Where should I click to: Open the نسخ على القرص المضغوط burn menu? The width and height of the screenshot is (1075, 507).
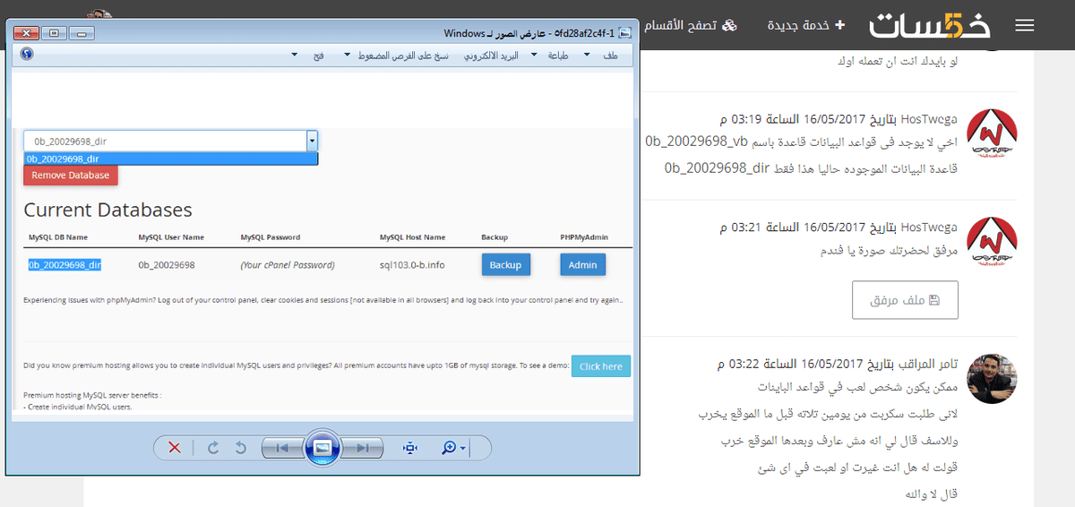click(402, 56)
